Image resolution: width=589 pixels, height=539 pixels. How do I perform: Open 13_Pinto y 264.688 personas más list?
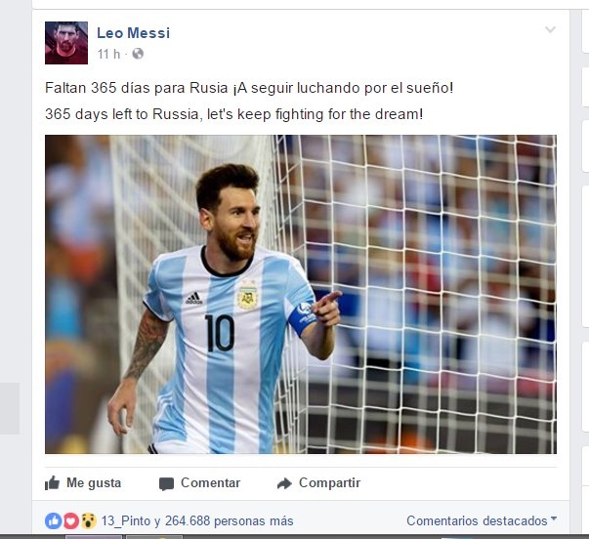tap(197, 521)
